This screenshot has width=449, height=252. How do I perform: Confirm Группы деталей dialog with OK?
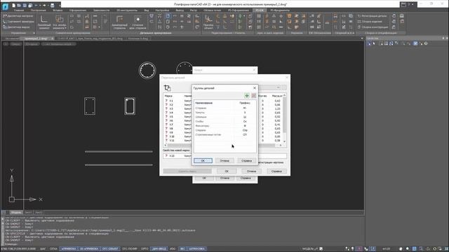[x=203, y=160]
